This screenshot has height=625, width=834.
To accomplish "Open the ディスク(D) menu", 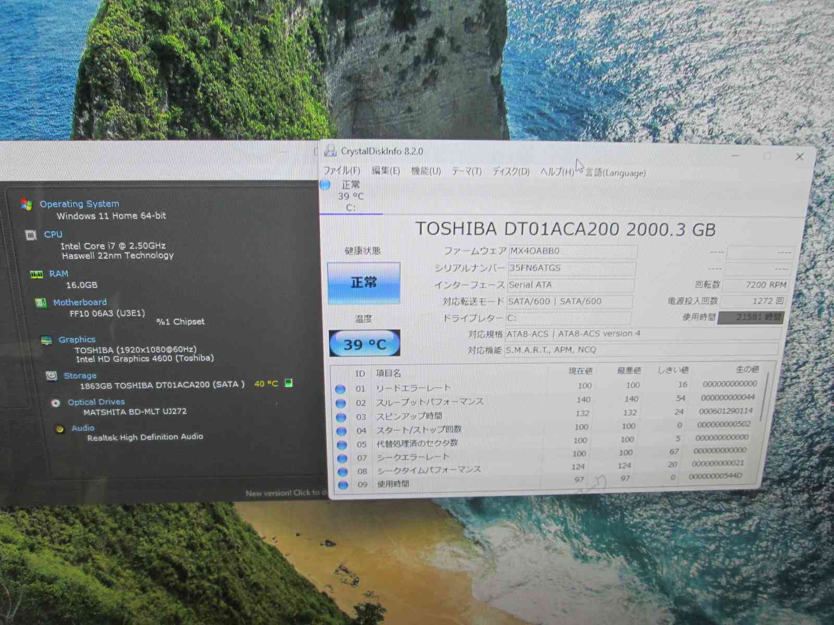I will [x=511, y=172].
